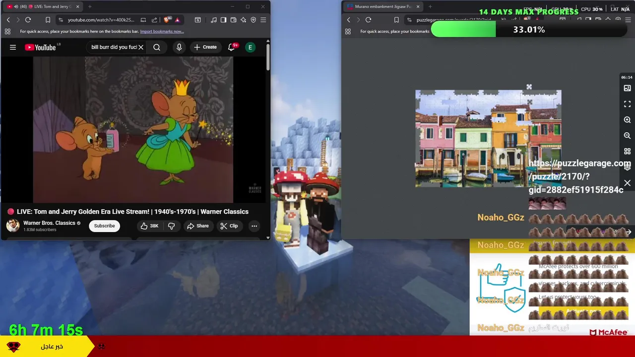Open the YouTube hamburger guide menu
The image size is (635, 357).
coord(13,47)
